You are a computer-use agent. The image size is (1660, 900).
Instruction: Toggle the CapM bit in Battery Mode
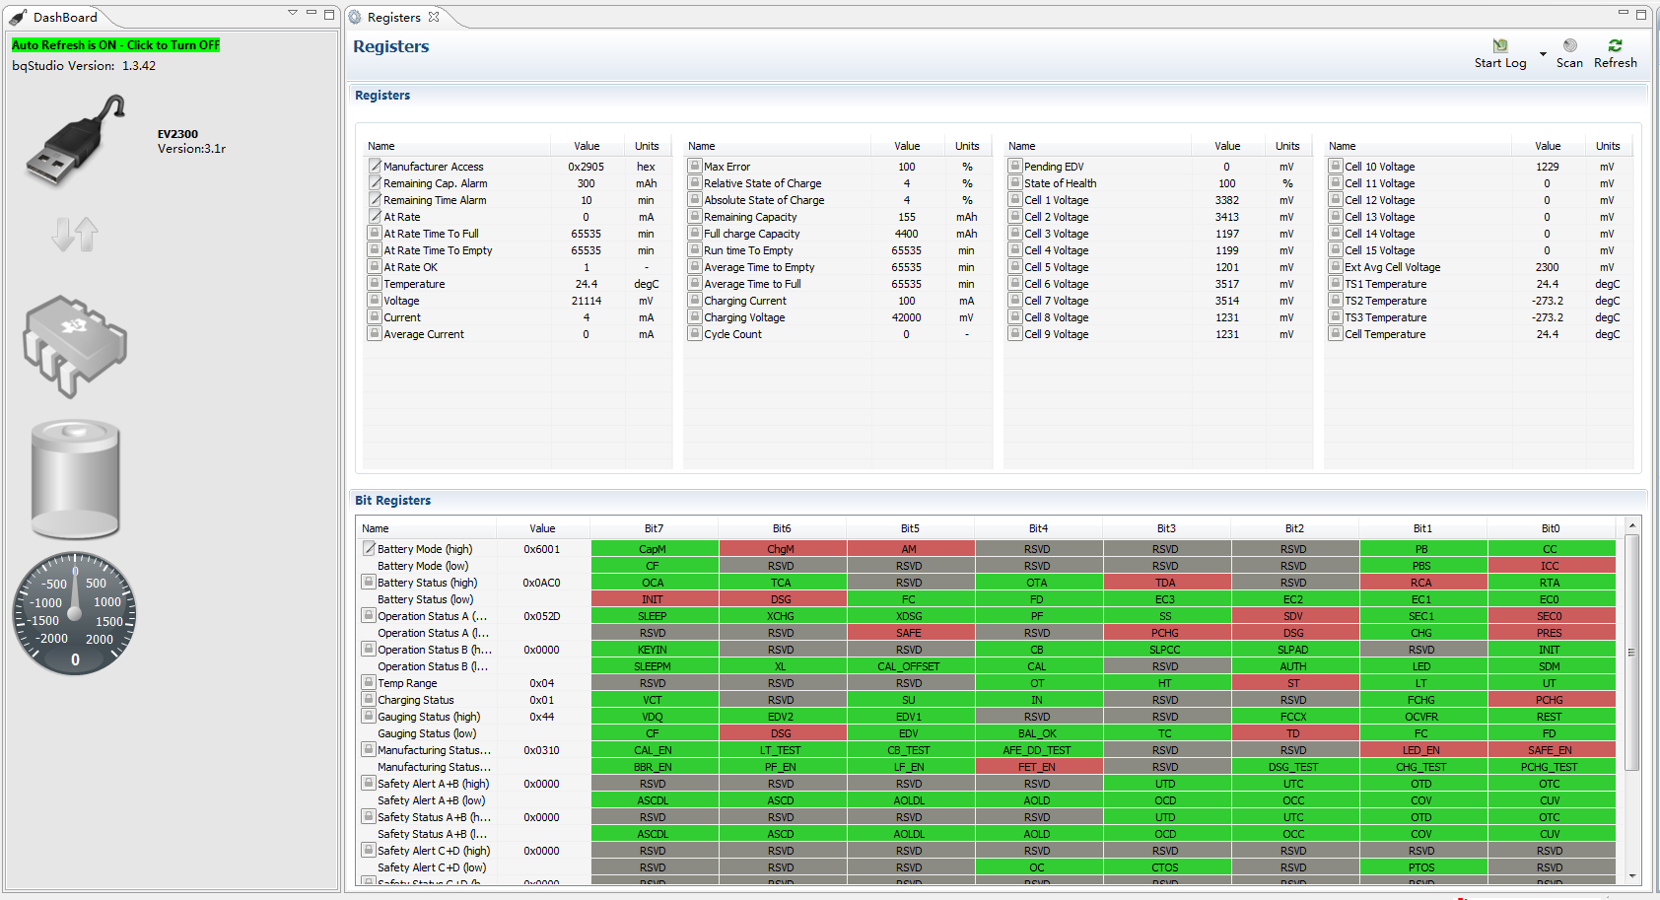(654, 549)
